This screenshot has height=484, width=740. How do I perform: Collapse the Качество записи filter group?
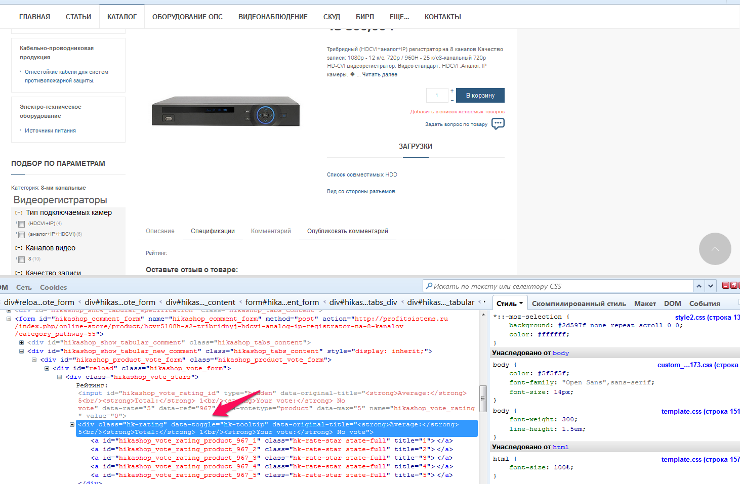(19, 273)
